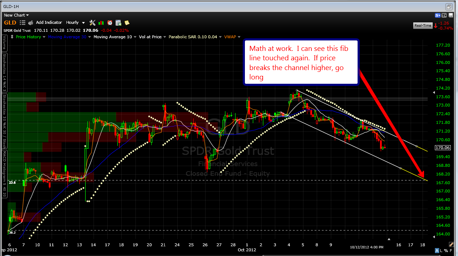Click the trade ticket icon next to Add Indicator
This screenshot has height=256, width=458.
(x=31, y=22)
